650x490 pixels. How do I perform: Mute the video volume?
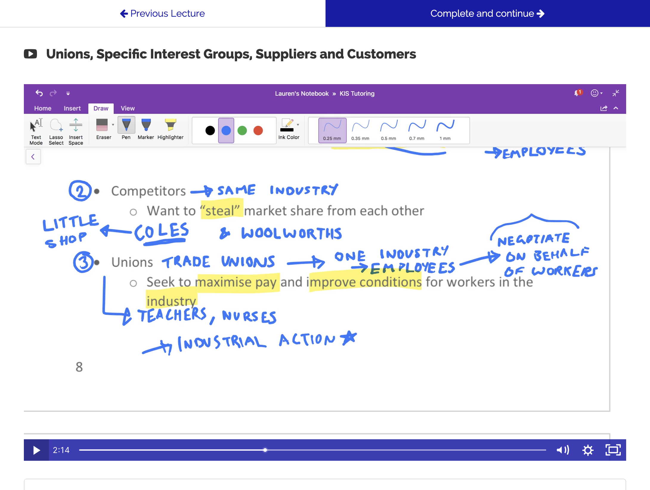pos(562,450)
